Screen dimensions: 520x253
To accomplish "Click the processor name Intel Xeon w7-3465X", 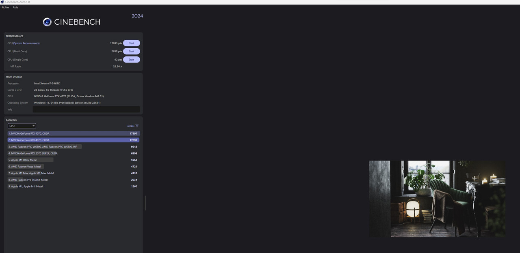I will click(x=47, y=84).
